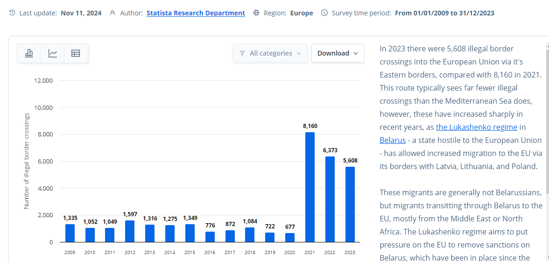Switch to bar chart view
Image resolution: width=549 pixels, height=262 pixels.
[29, 53]
